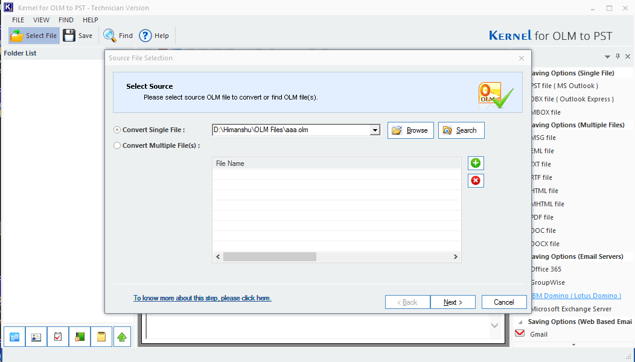Open the FIND menu
Screen dimensions: 635x362
[x=66, y=20]
